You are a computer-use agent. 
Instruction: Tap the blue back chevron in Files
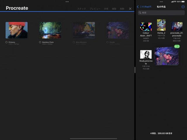138,7
